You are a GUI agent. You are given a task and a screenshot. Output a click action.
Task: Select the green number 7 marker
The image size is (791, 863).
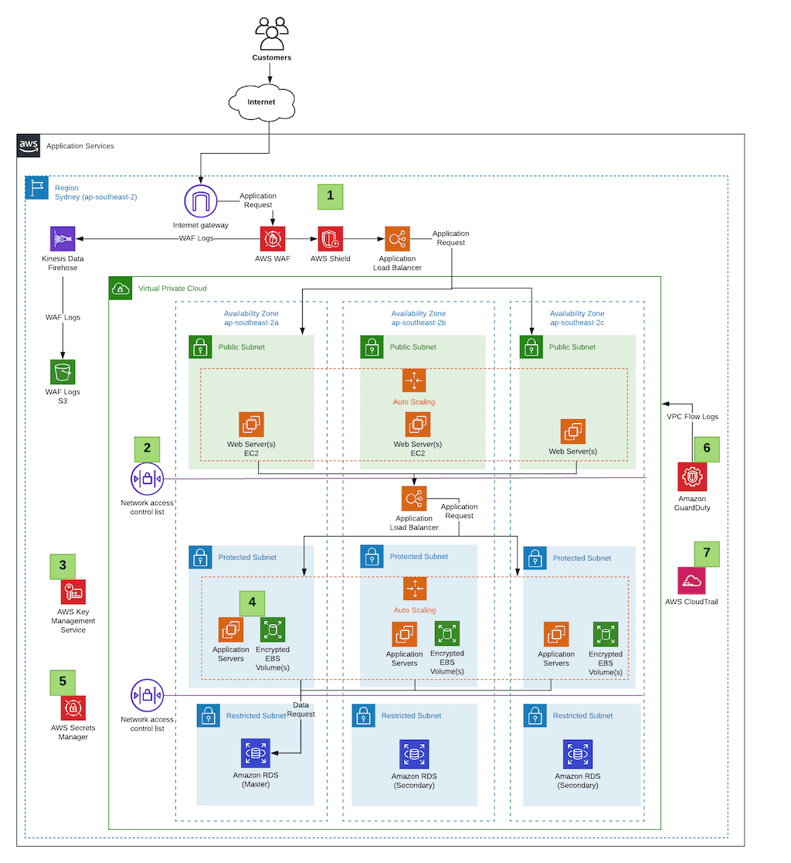pos(706,553)
